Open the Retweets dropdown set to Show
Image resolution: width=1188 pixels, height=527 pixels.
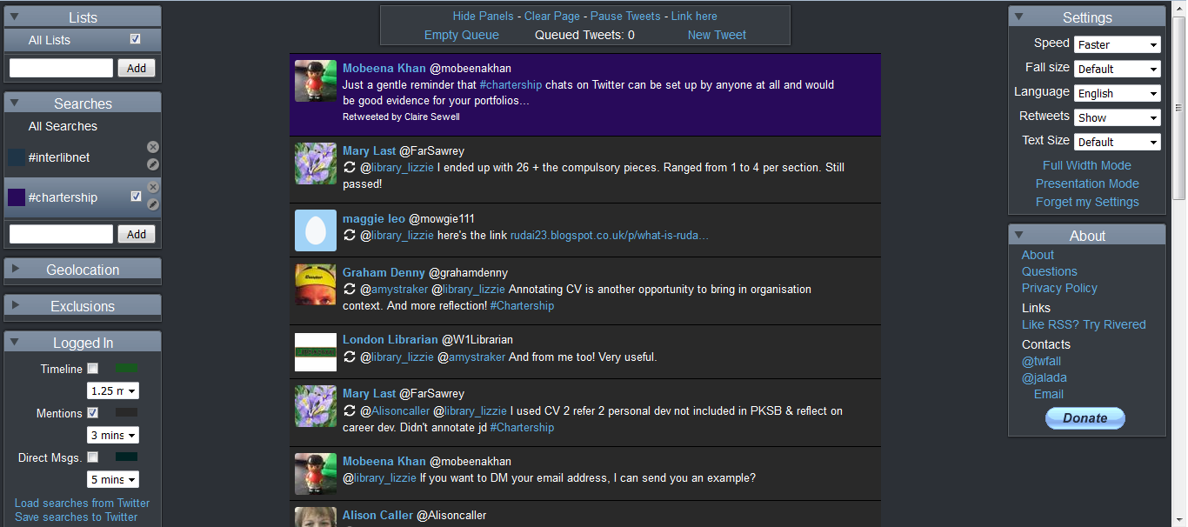click(x=1118, y=117)
